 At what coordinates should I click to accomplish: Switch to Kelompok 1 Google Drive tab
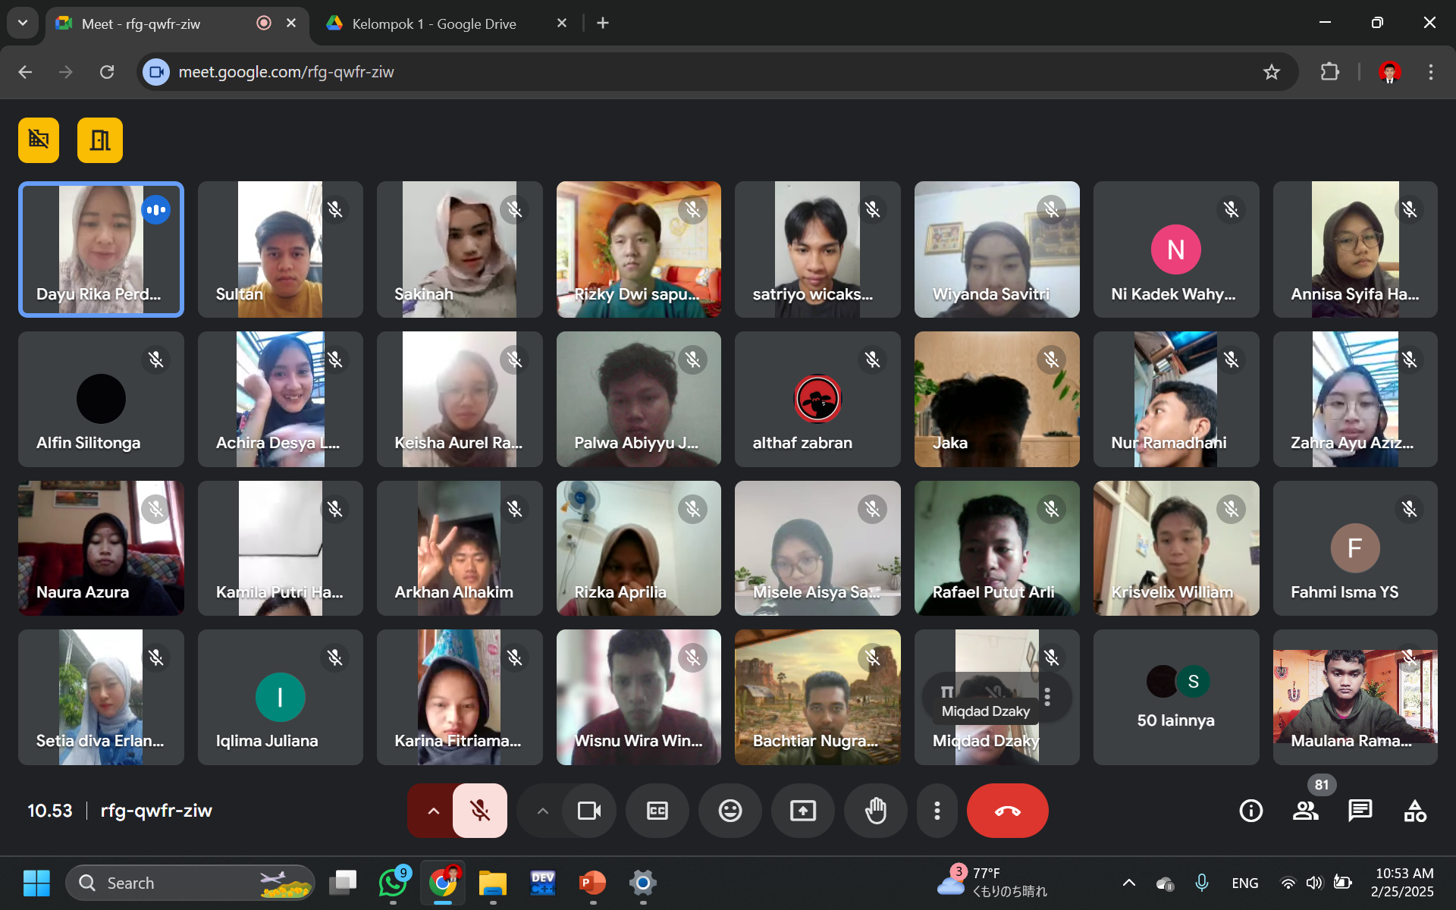click(434, 24)
